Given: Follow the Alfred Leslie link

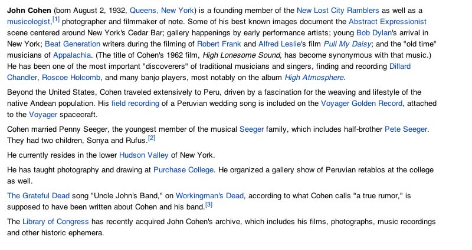Looking at the screenshot, I should coord(279,44).
